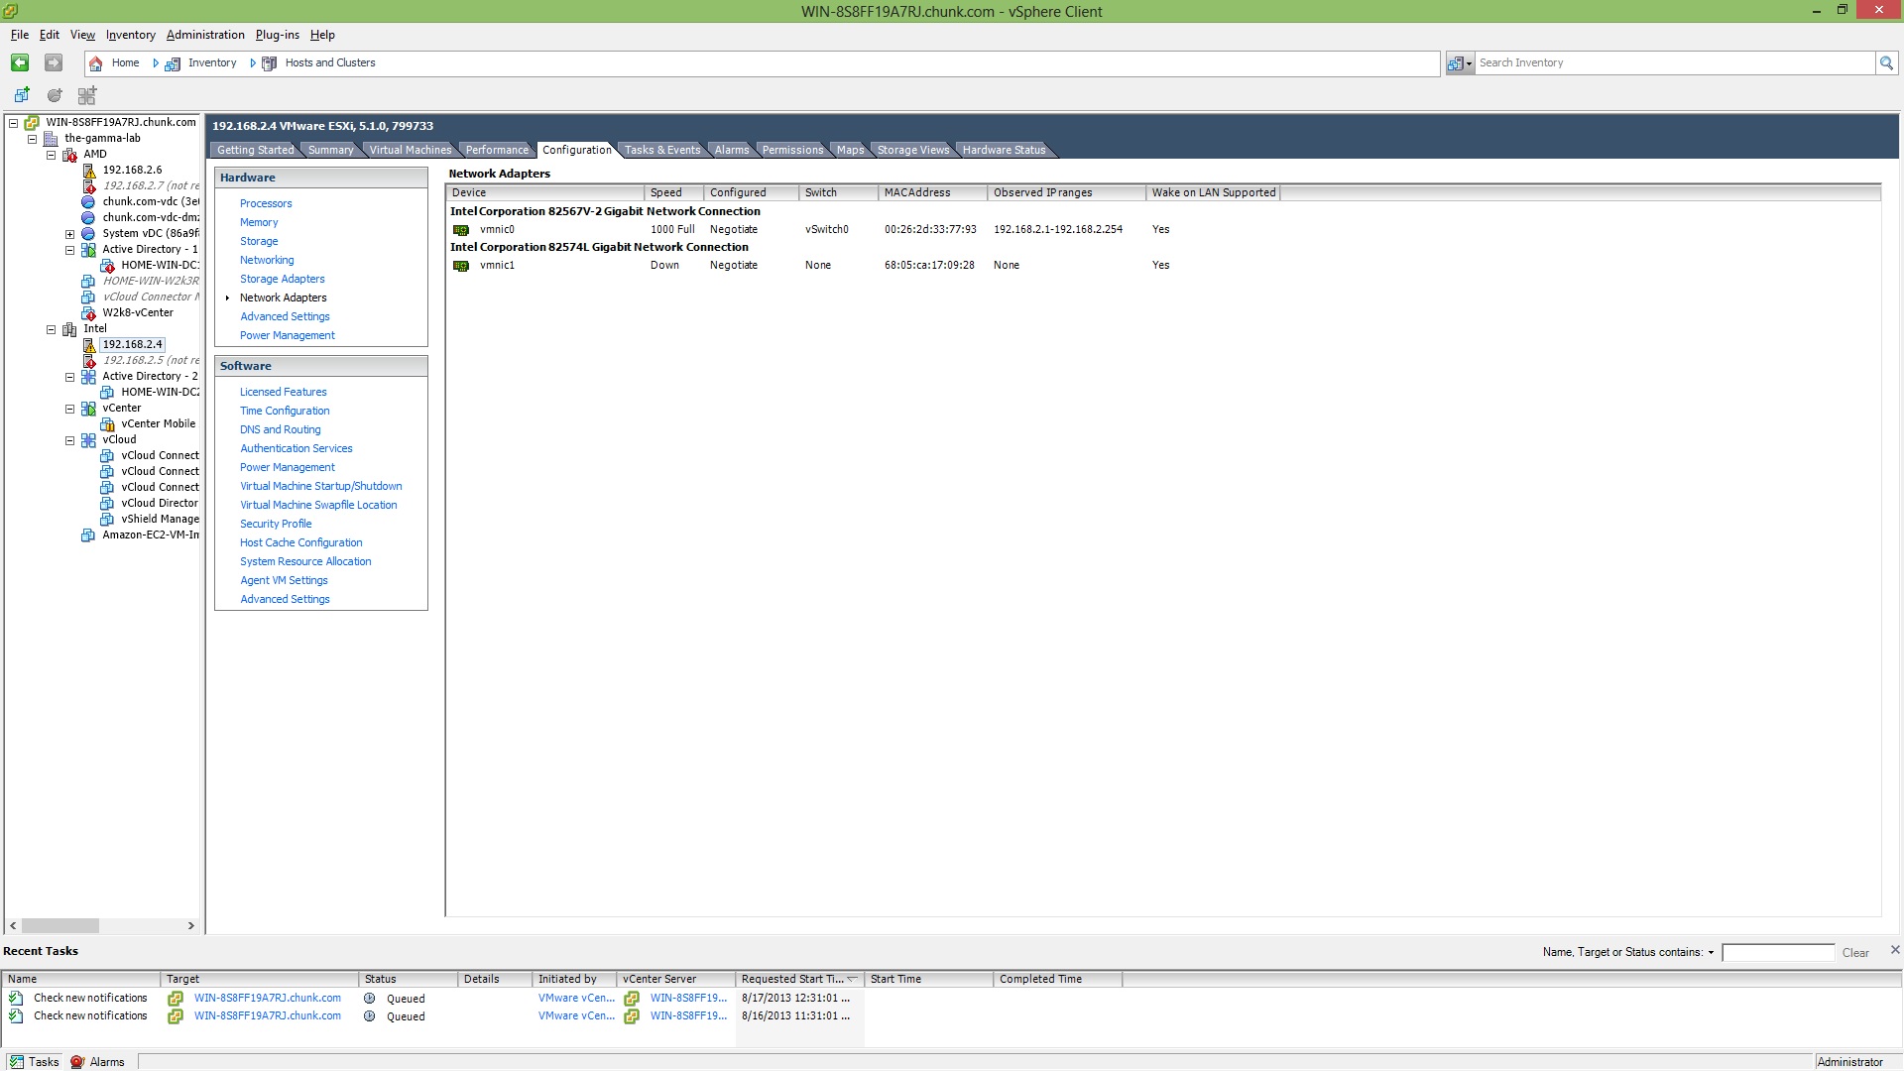
Task: Click the green Back navigation arrow
Action: point(19,62)
